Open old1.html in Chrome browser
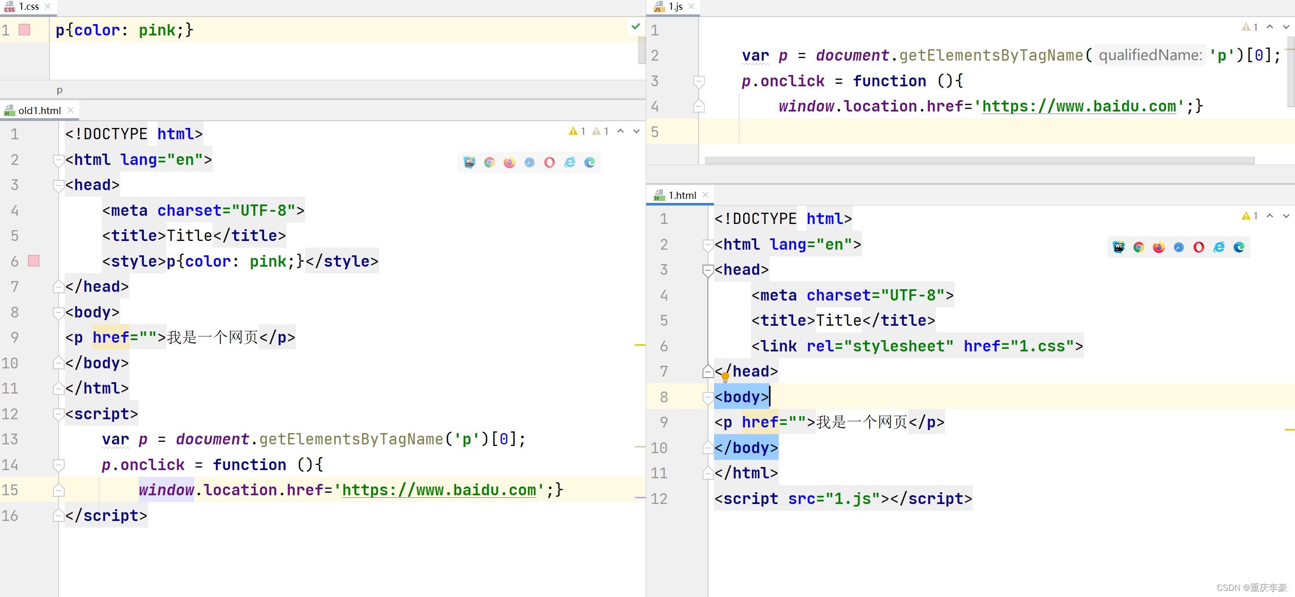This screenshot has width=1295, height=597. 490,162
